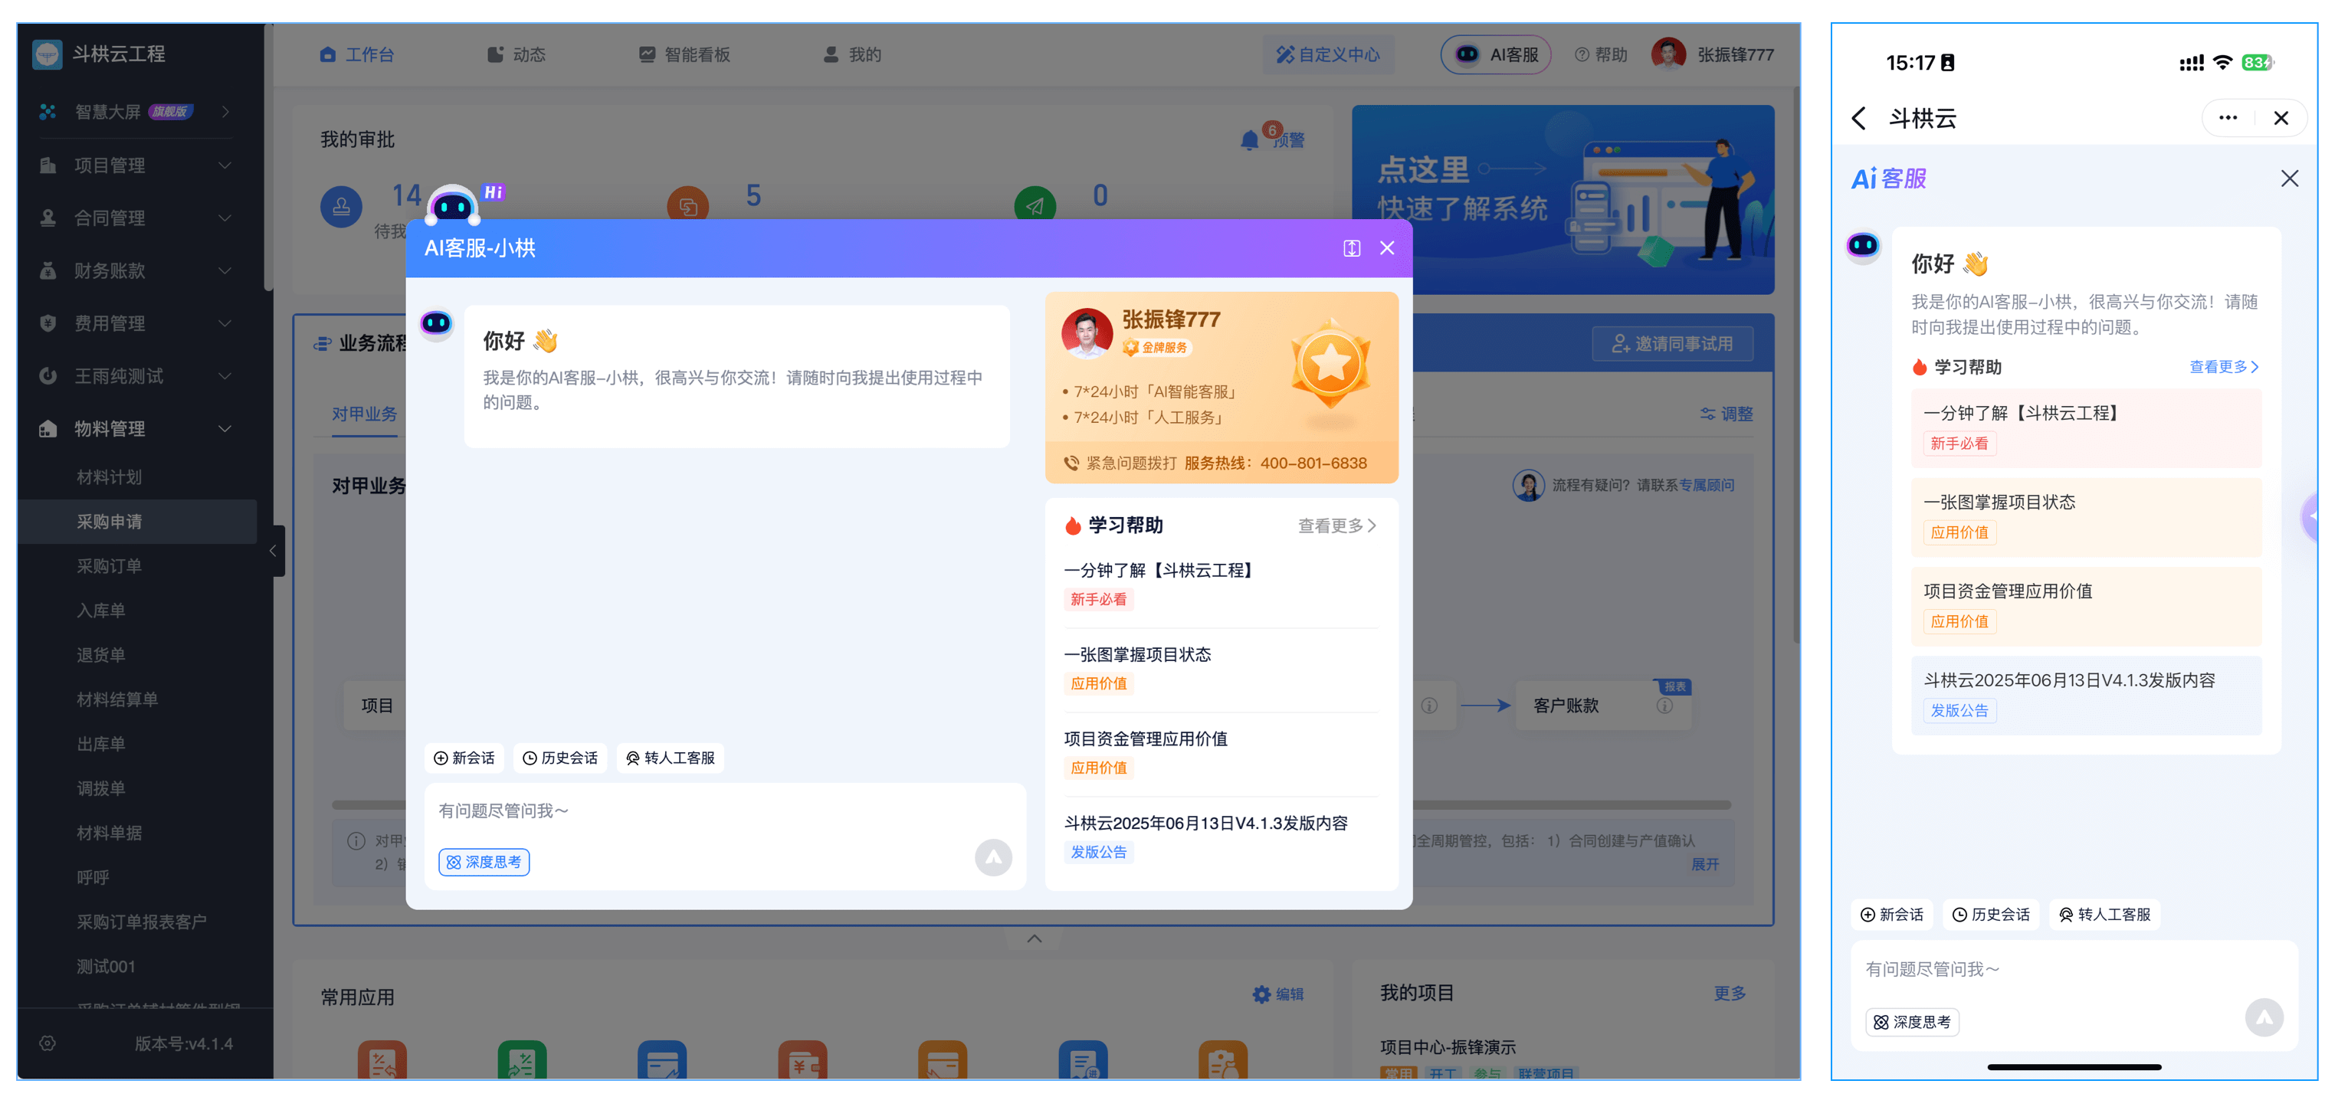Open 材料计划 in the sidebar
The width and height of the screenshot is (2348, 1097).
tap(110, 477)
